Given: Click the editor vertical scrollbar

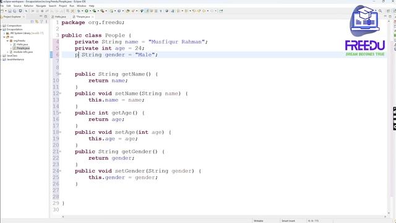Looking at the screenshot, I should 389,116.
